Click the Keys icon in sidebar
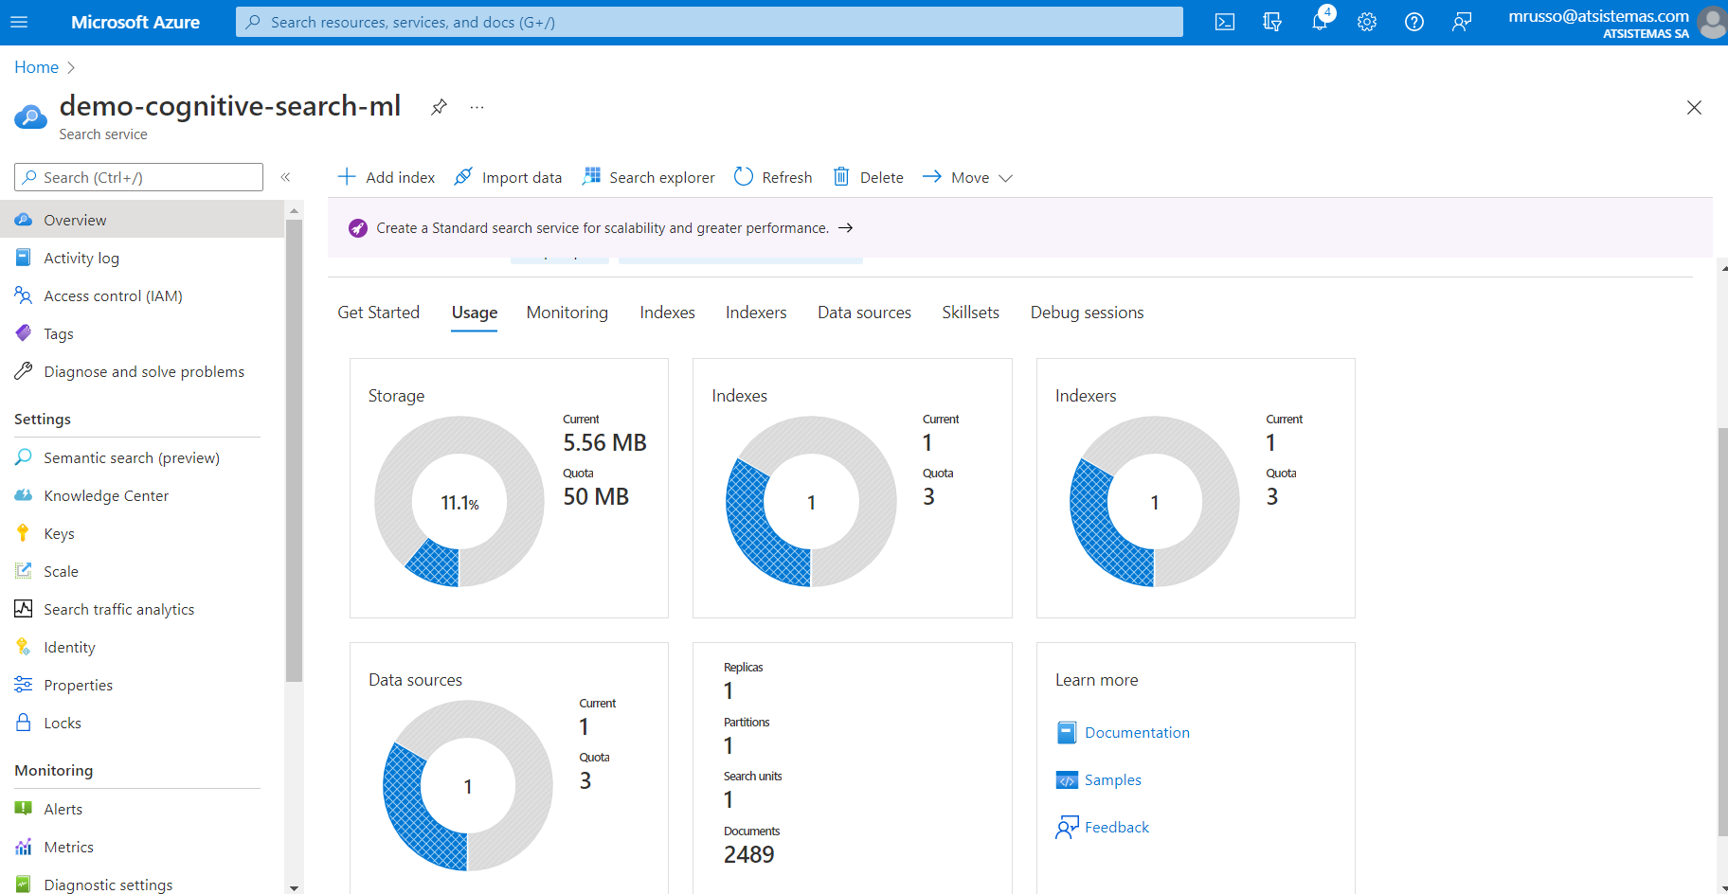The height and width of the screenshot is (894, 1728). click(24, 533)
